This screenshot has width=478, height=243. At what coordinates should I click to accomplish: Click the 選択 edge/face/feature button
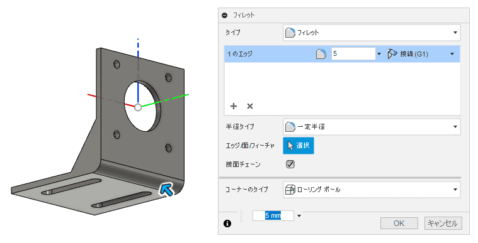point(299,146)
